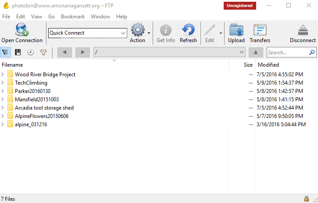This screenshot has width=318, height=203.
Task: Expand the Wood River Bridge Project folder
Action: [3, 75]
